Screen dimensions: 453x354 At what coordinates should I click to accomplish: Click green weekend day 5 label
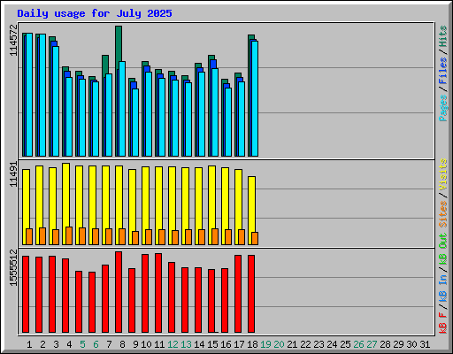point(82,344)
